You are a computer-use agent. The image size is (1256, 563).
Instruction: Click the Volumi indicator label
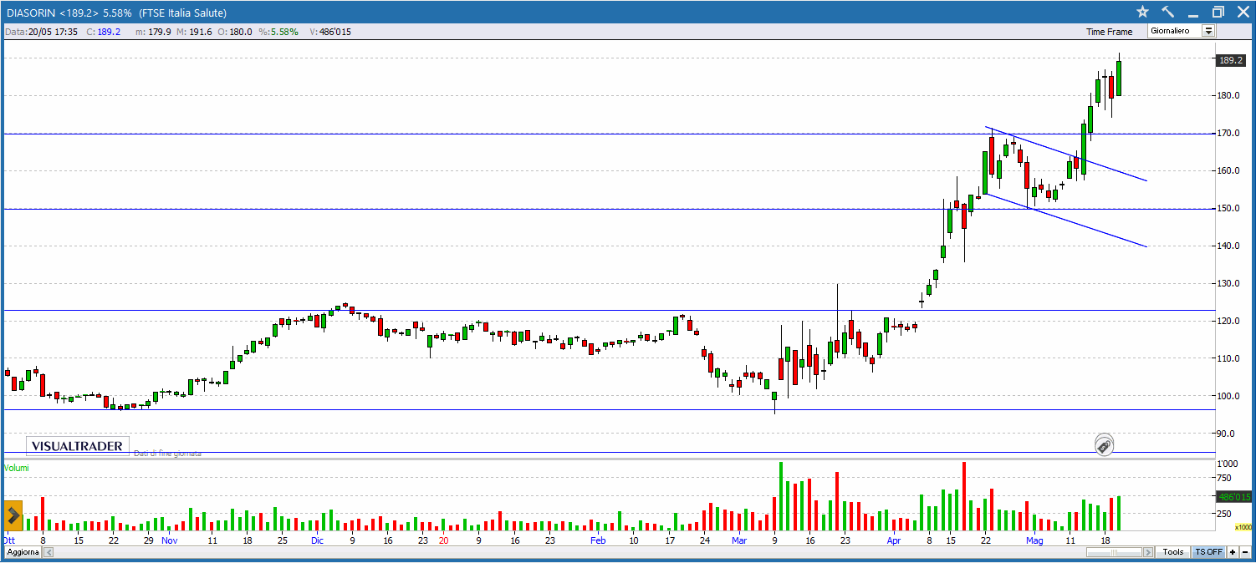pyautogui.click(x=17, y=468)
